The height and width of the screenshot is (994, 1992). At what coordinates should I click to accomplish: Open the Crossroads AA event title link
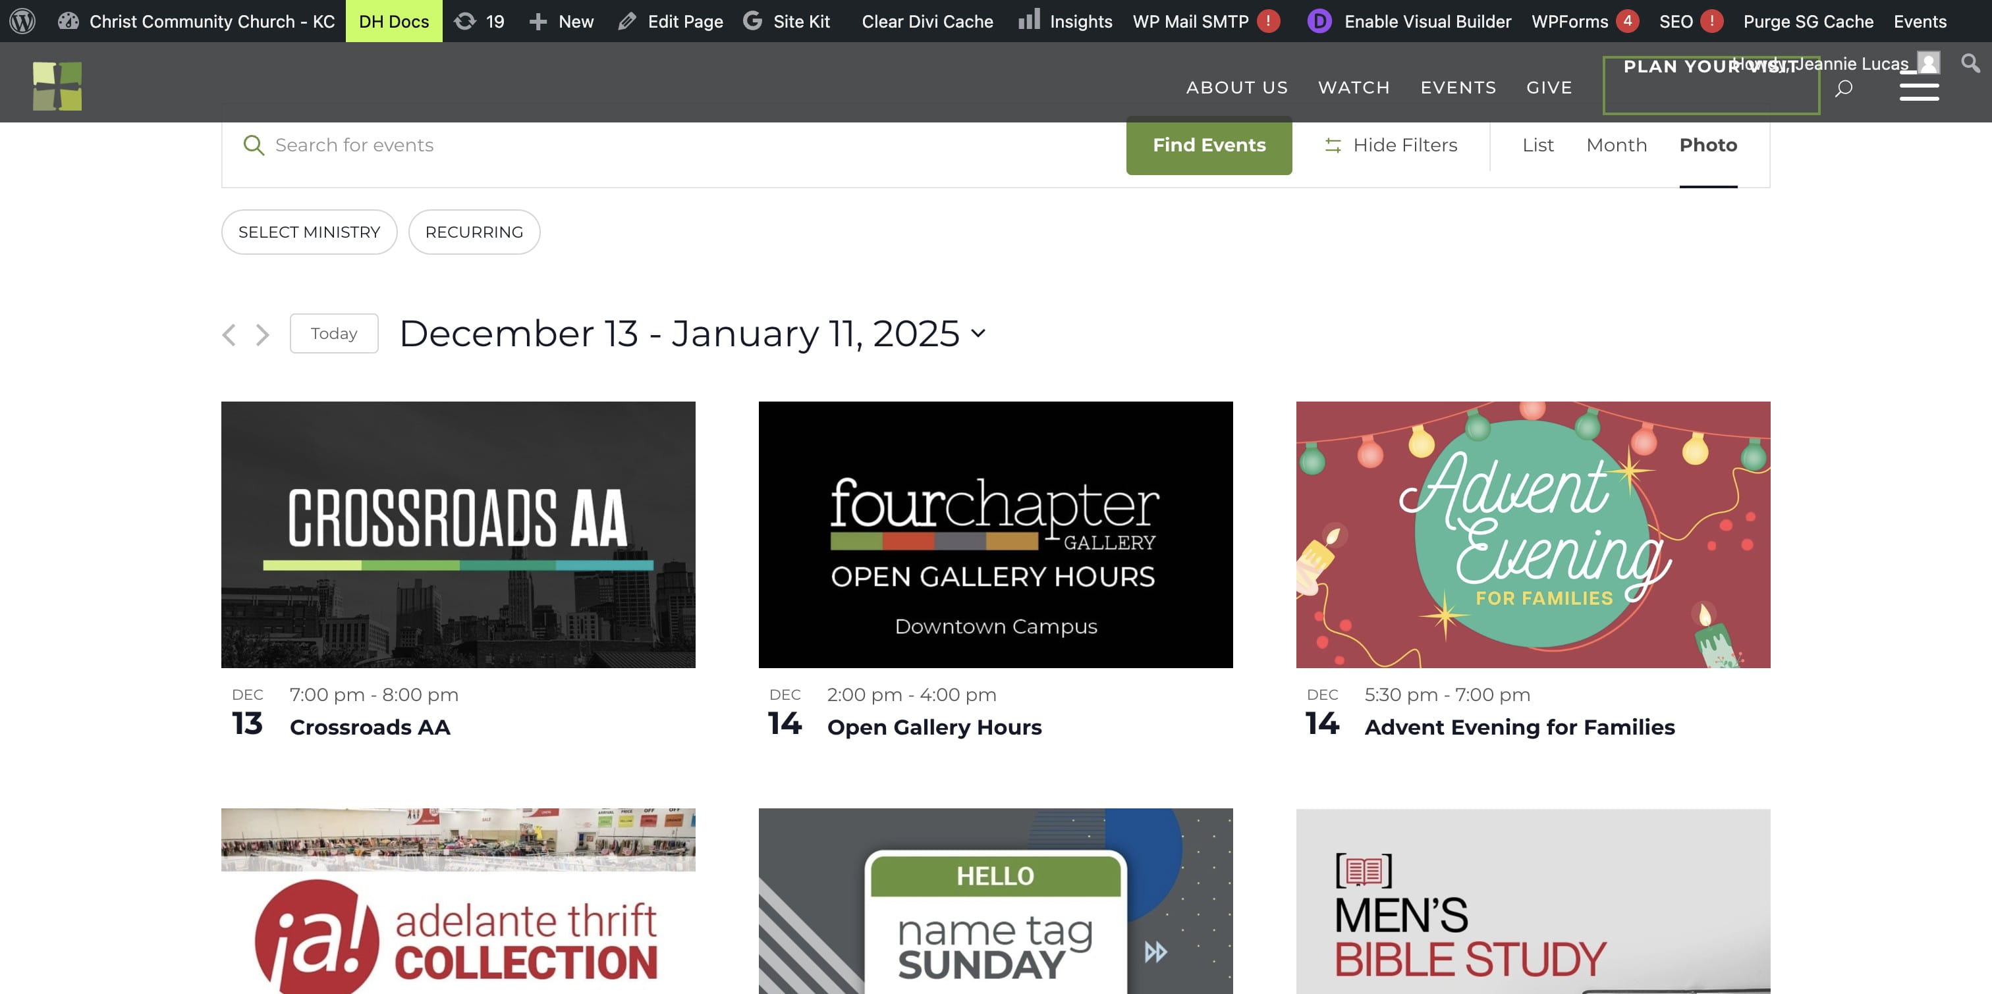(x=370, y=727)
